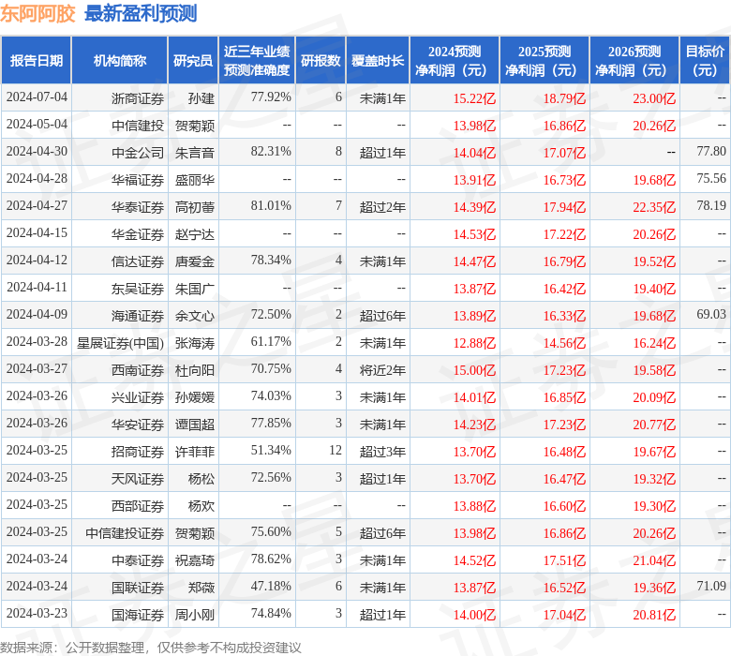Click the 数据来源 footnote text
731x656 pixels.
click(x=151, y=648)
